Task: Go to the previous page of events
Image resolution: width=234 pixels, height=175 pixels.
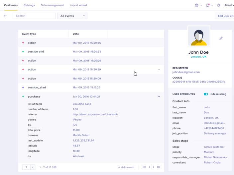Action: coord(149,167)
